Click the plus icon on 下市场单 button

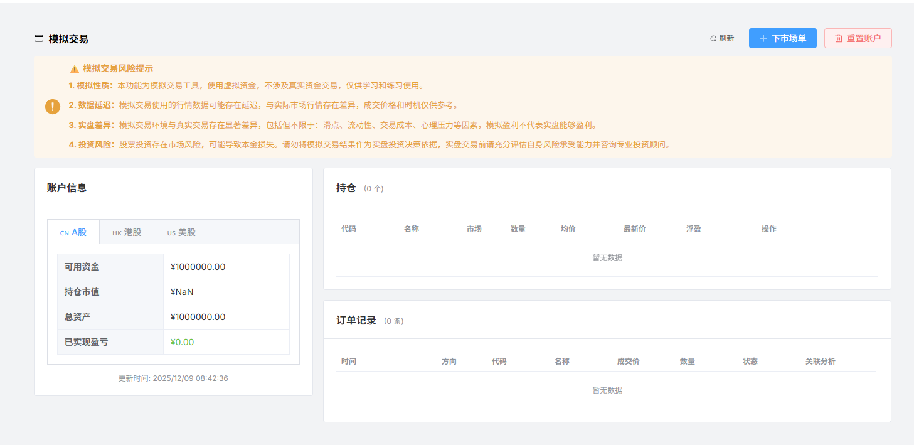pos(763,38)
